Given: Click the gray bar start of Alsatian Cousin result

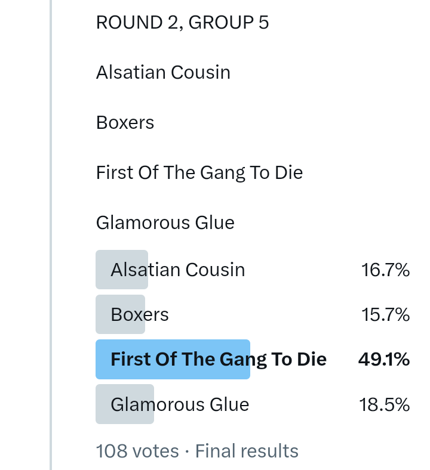Looking at the screenshot, I should point(102,270).
